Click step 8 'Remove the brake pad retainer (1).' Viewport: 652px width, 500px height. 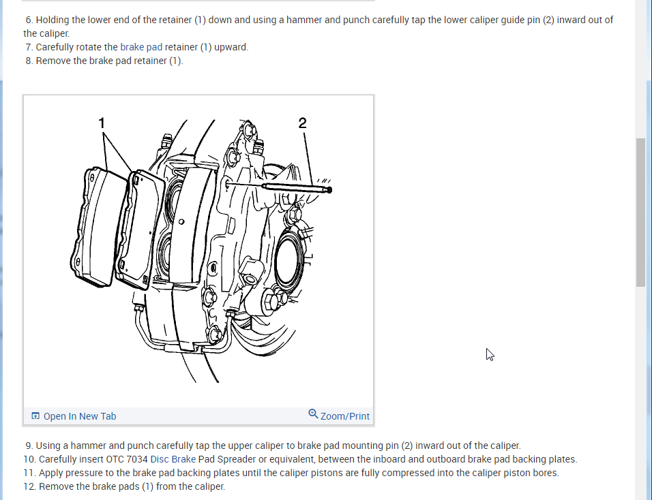click(x=104, y=61)
